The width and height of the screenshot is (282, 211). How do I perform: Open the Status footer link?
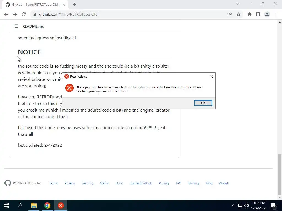tap(104, 183)
